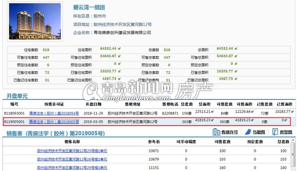The image size is (297, 171).
Task: Click the opening date 2019-03-05
Action: 93,122
